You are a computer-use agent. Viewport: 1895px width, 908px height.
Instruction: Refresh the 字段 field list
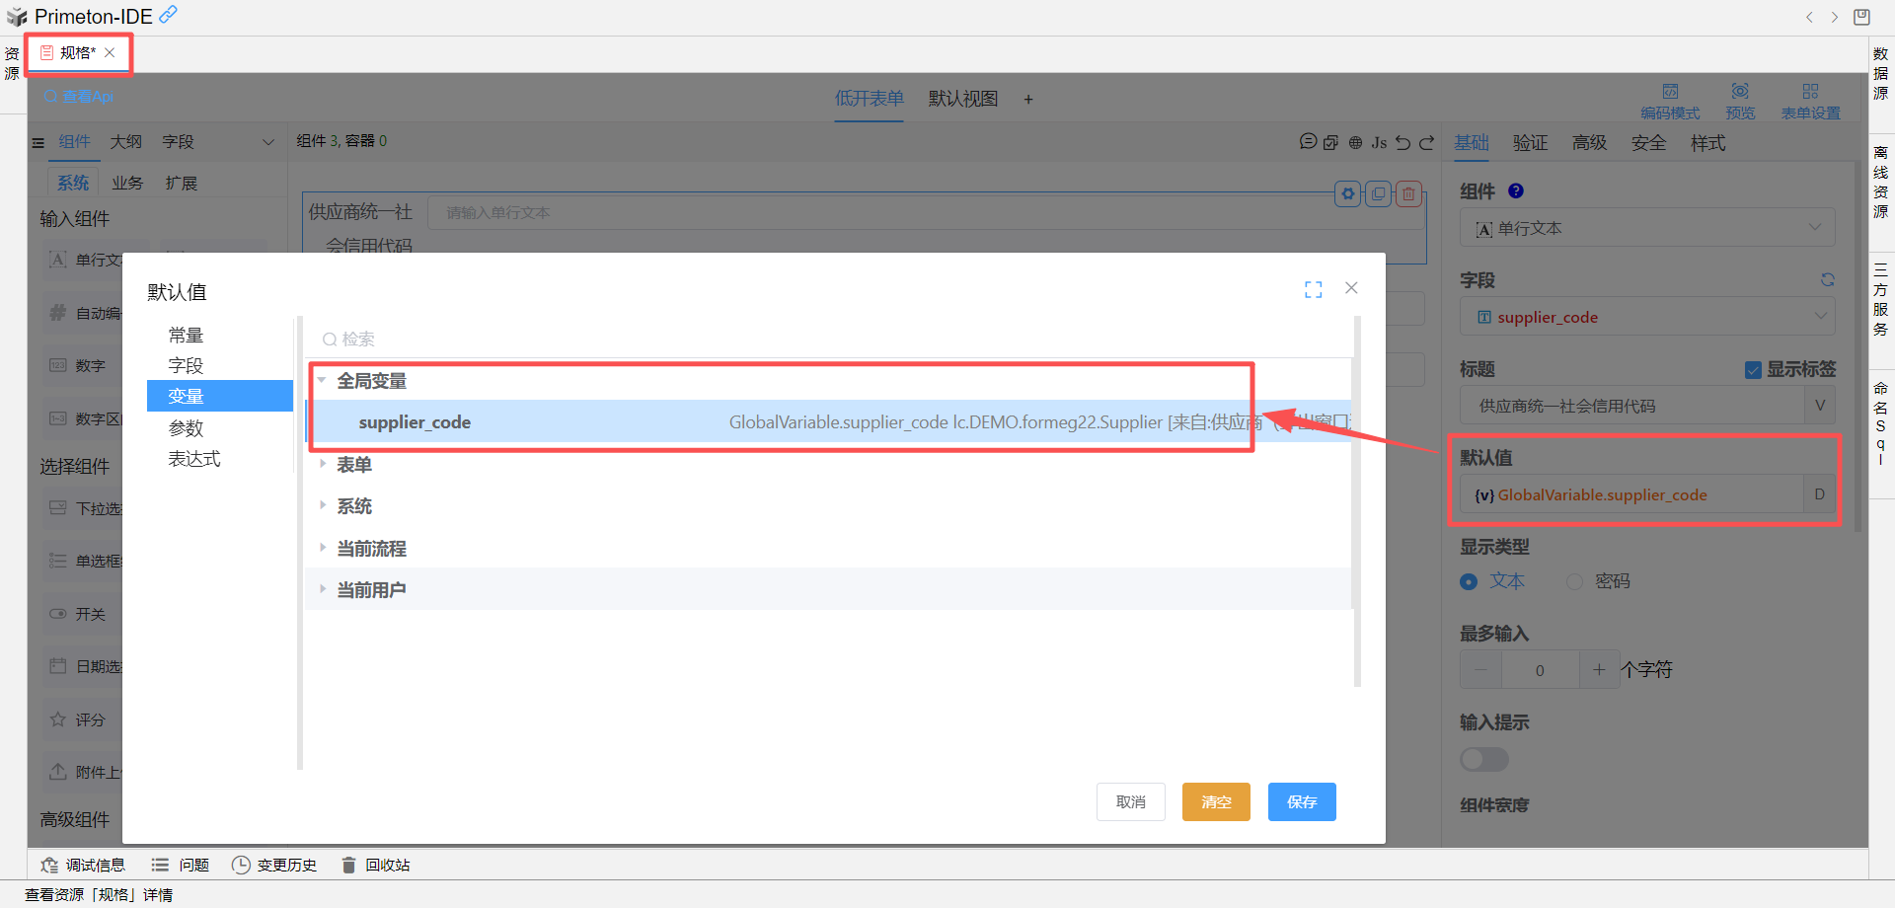pyautogui.click(x=1828, y=280)
